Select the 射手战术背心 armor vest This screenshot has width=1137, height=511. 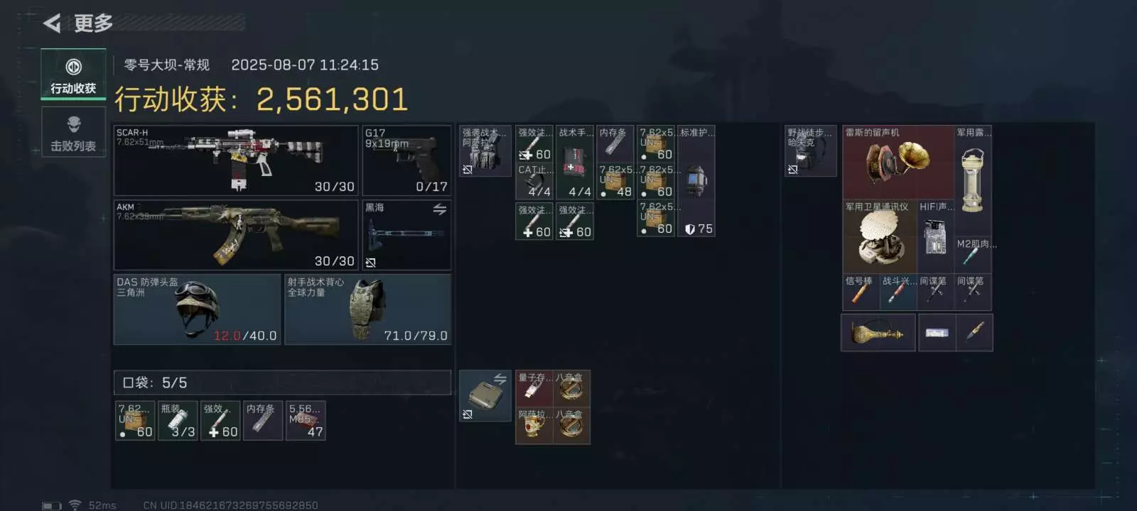click(368, 309)
